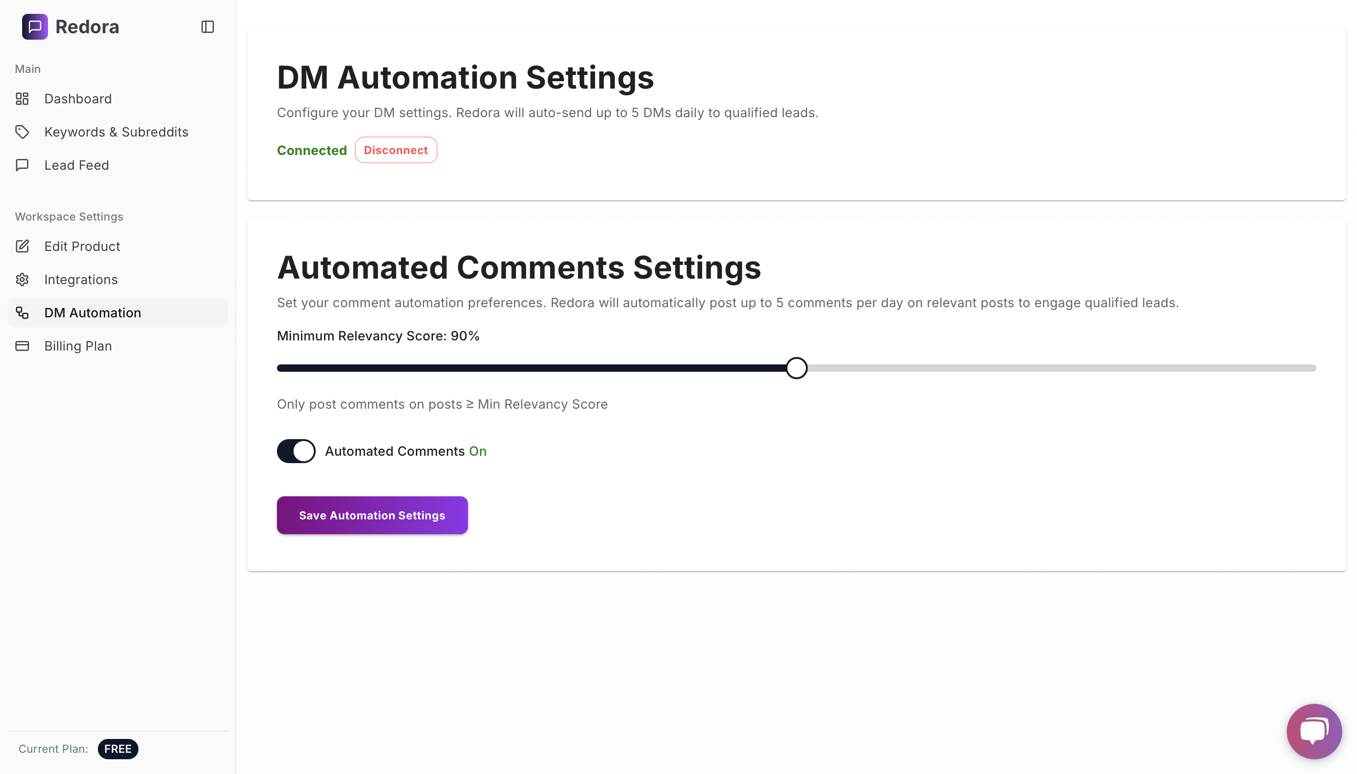This screenshot has width=1357, height=774.
Task: Click the Billing Plan credit card icon
Action: (22, 346)
